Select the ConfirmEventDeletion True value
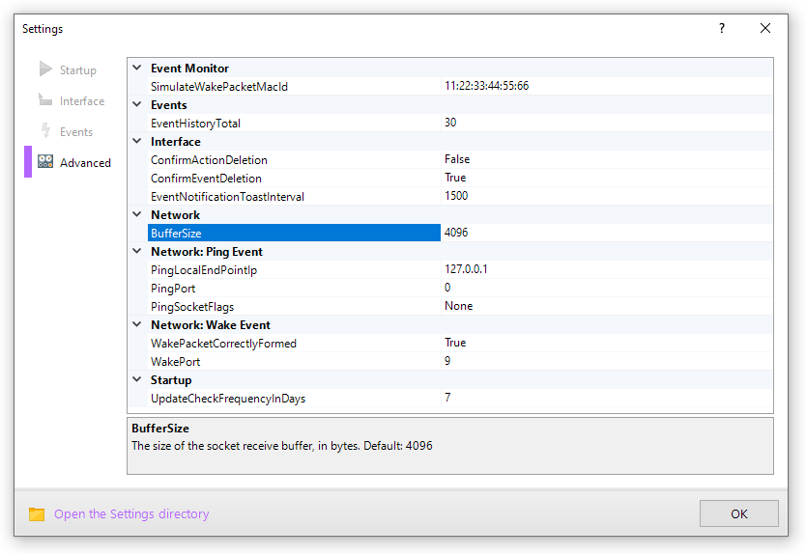Screen dimensions: 806x554 (x=455, y=179)
